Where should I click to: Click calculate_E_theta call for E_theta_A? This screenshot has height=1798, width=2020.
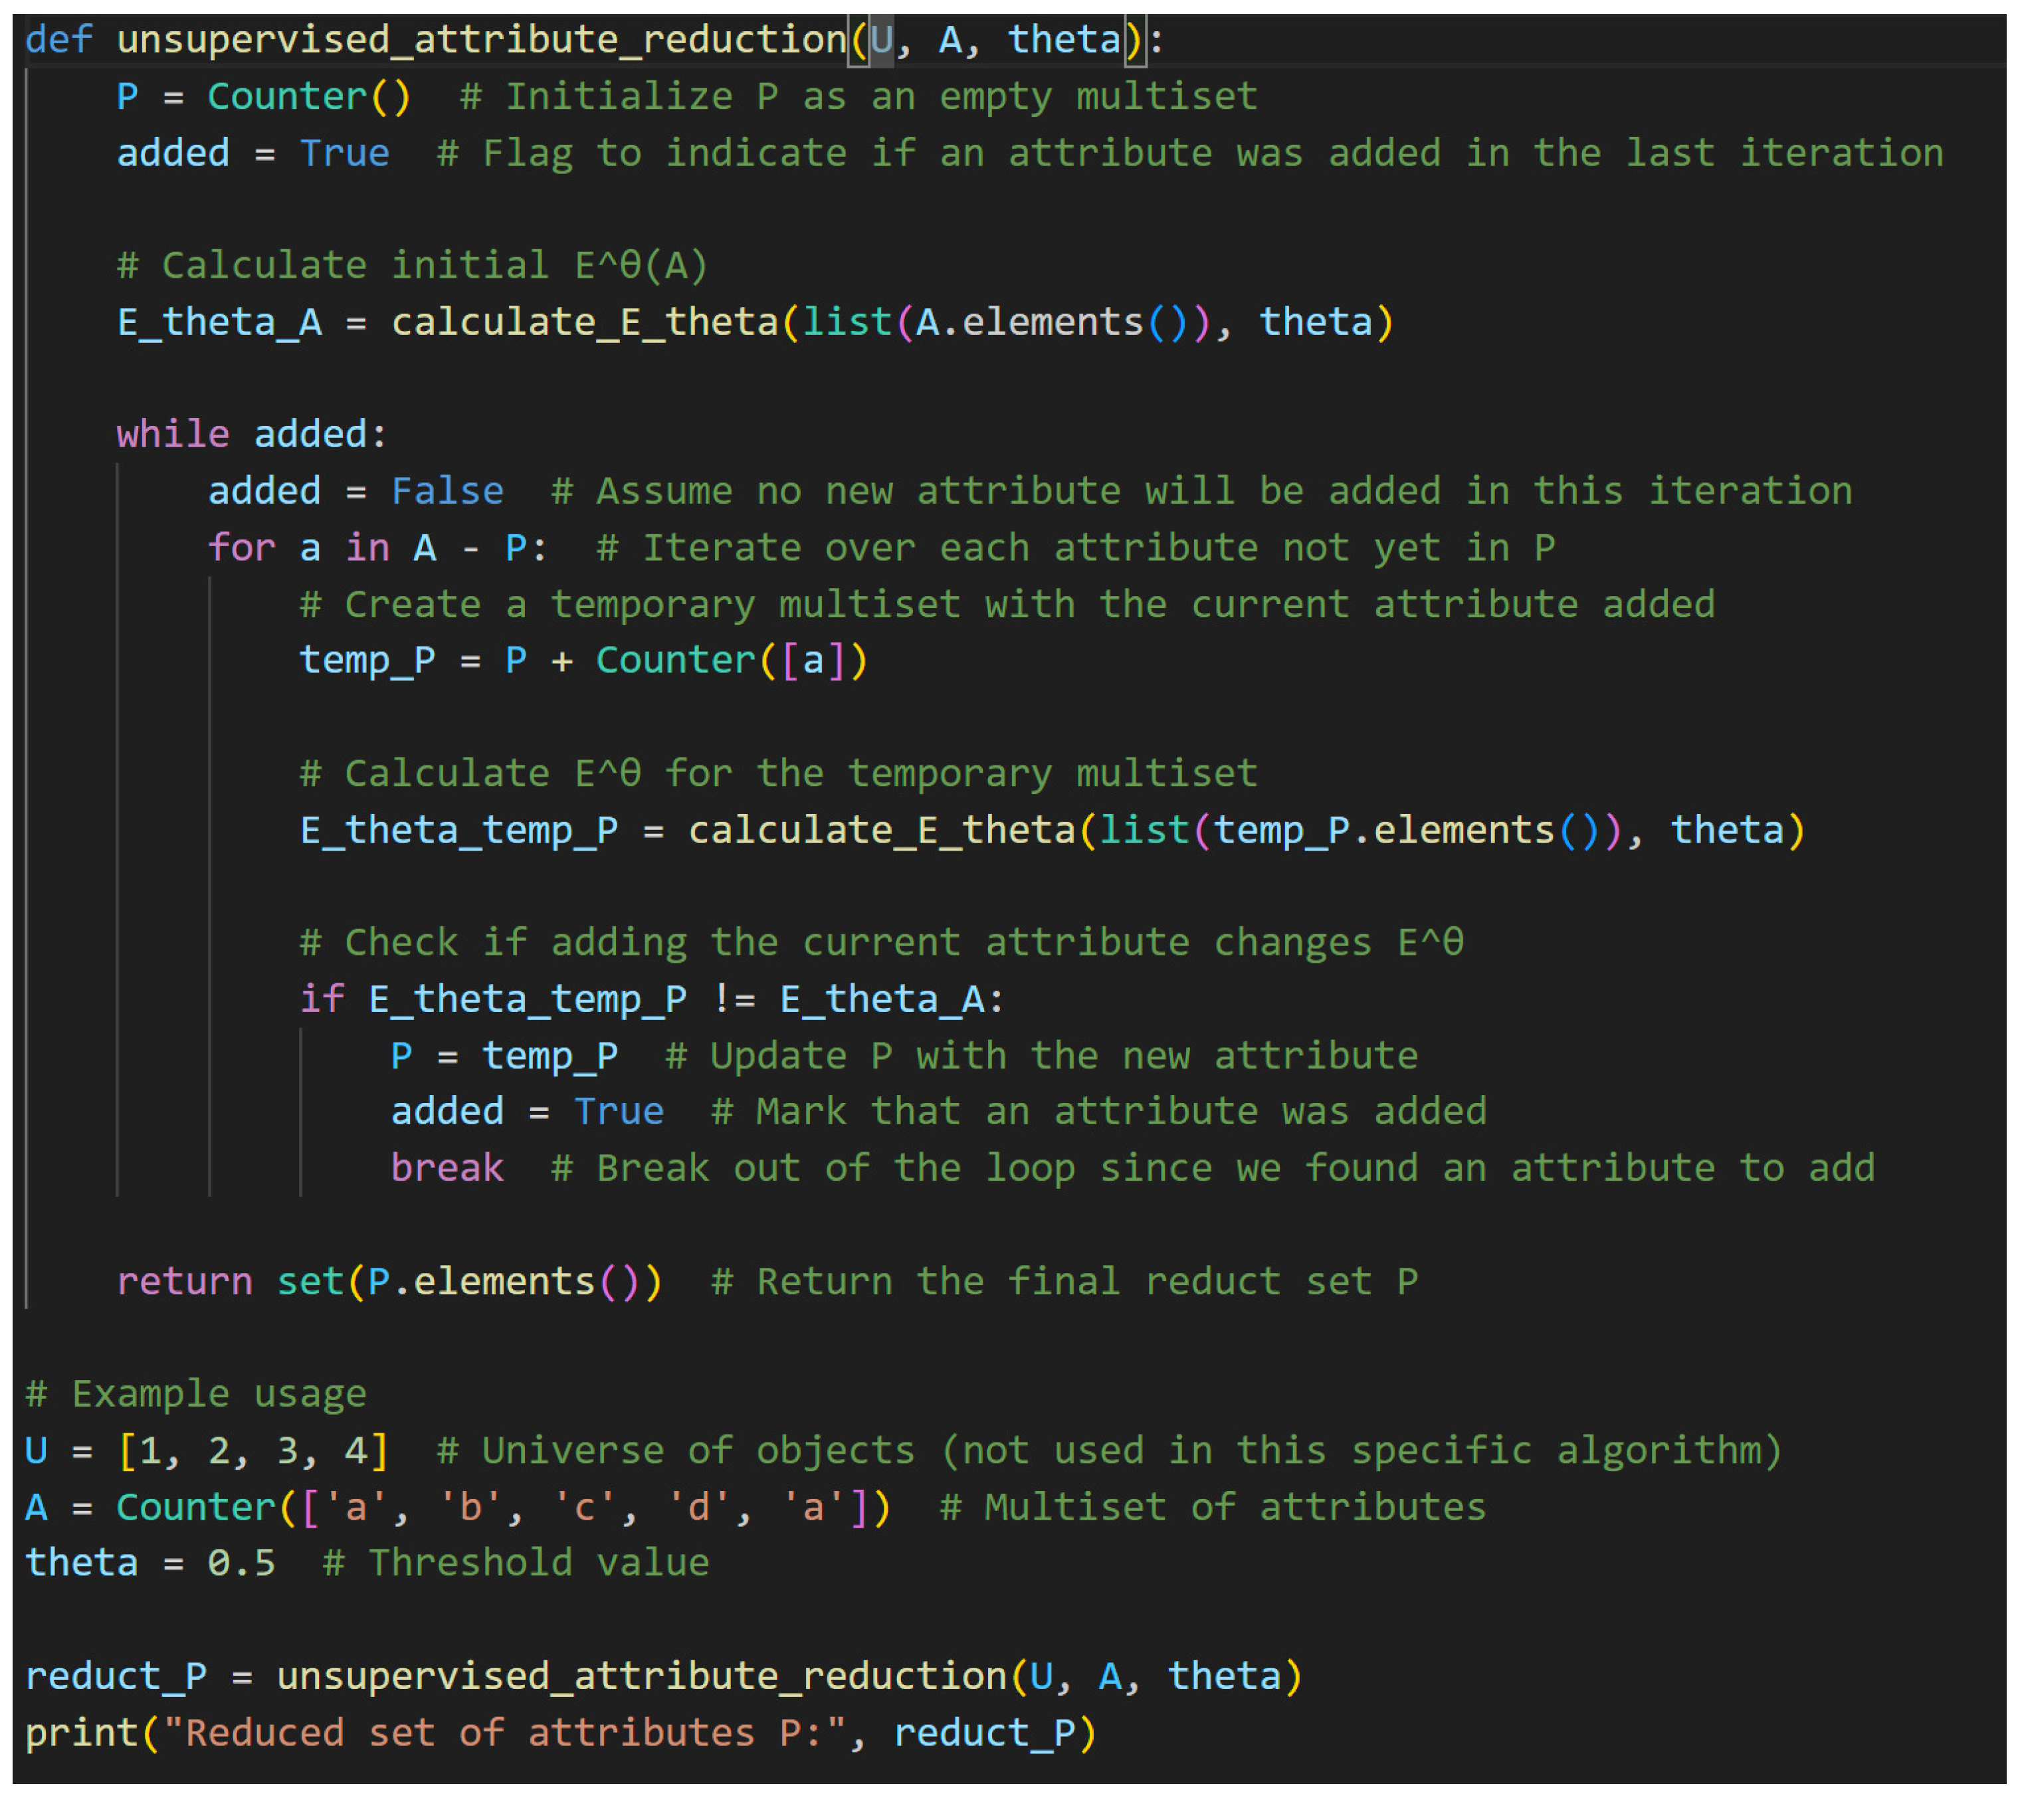585,322
